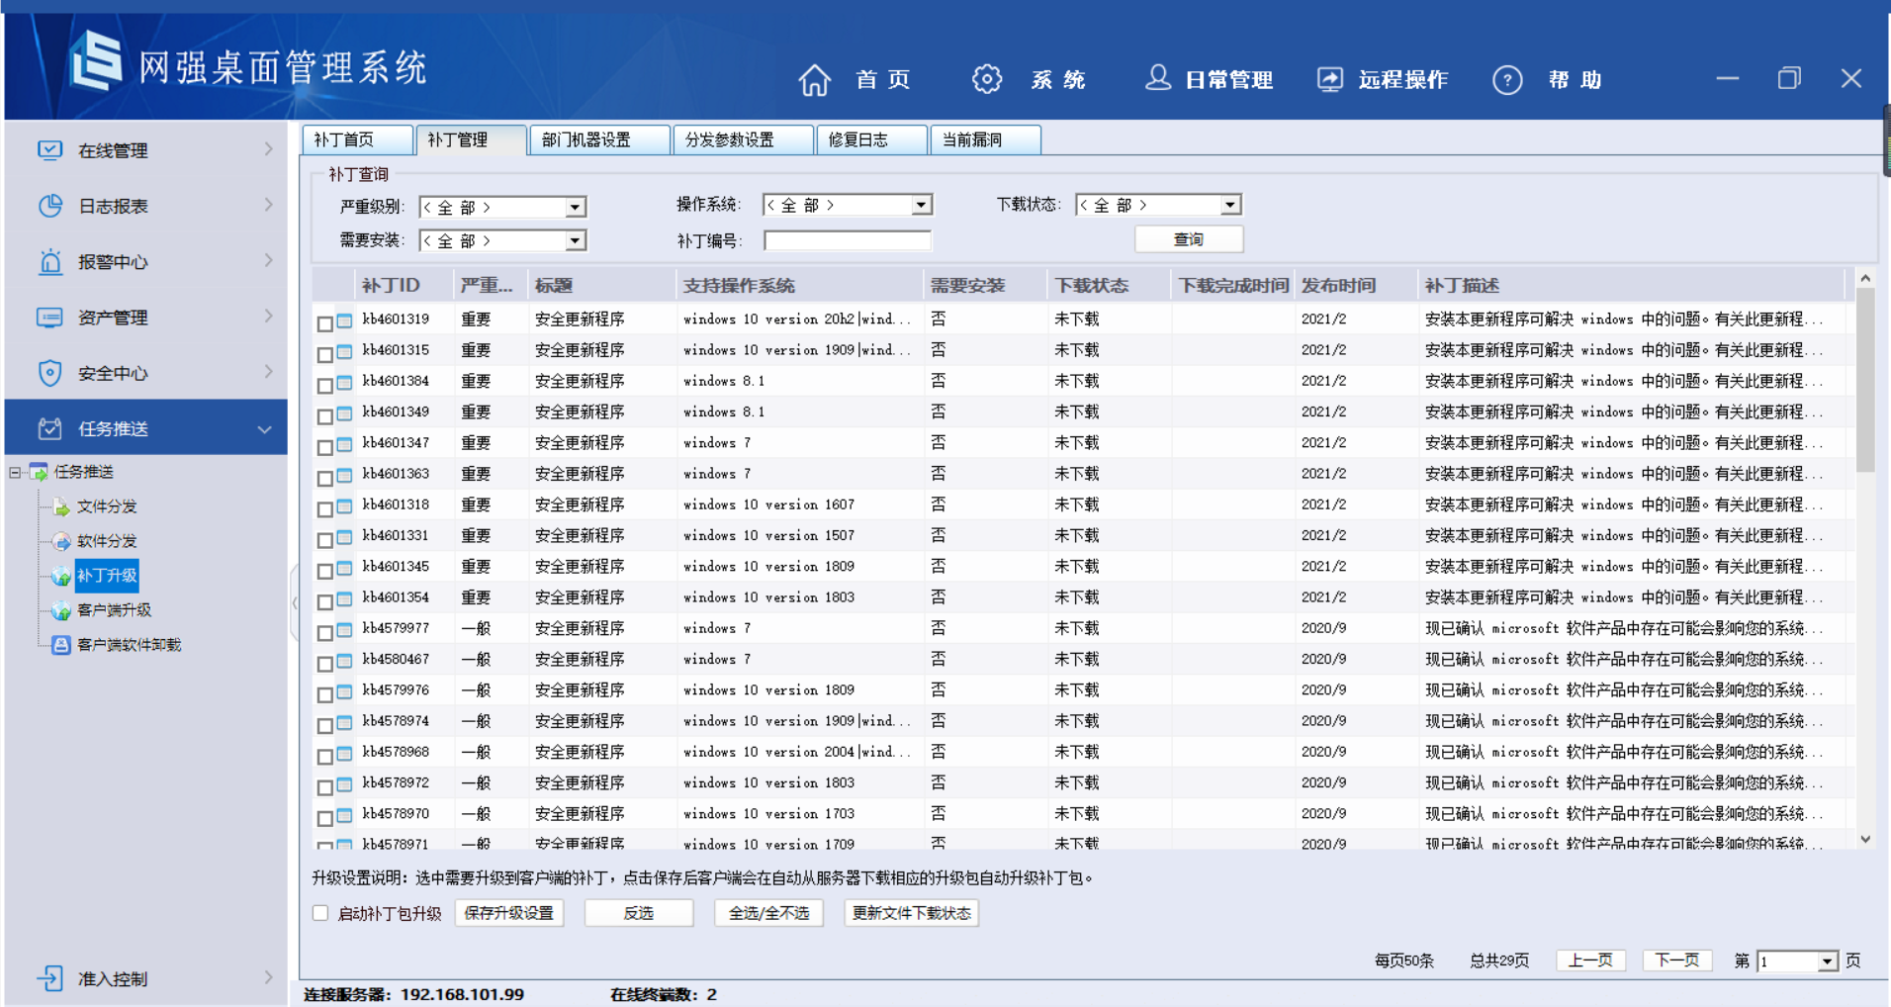Screen dimensions: 1891x1007
Task: Click the 软件分发 tree icon
Action: click(61, 542)
